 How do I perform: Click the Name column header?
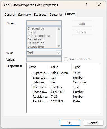tap(38, 67)
